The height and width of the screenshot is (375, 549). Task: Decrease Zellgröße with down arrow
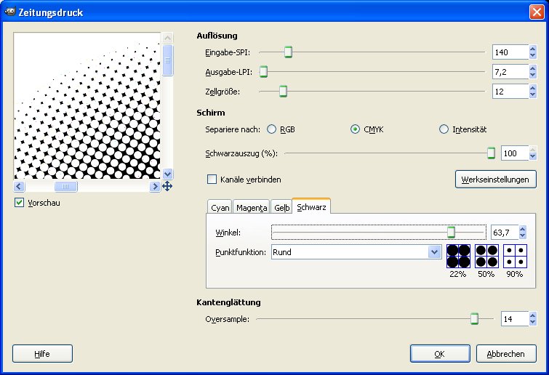(532, 94)
